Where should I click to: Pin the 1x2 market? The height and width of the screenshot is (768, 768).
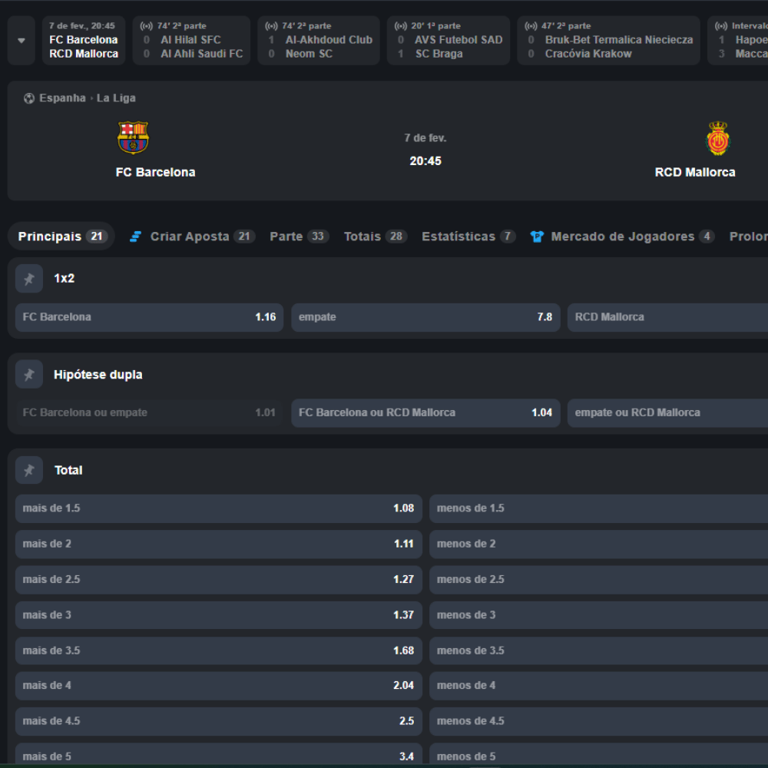29,279
